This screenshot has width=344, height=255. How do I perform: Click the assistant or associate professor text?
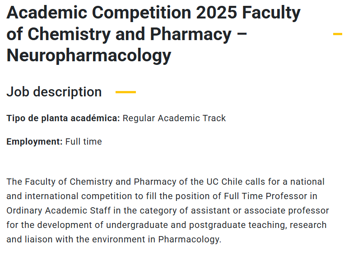tap(260, 211)
